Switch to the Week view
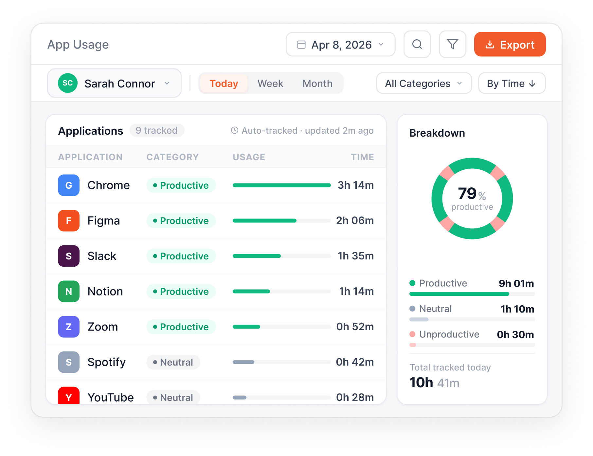This screenshot has height=456, width=593. pos(270,83)
